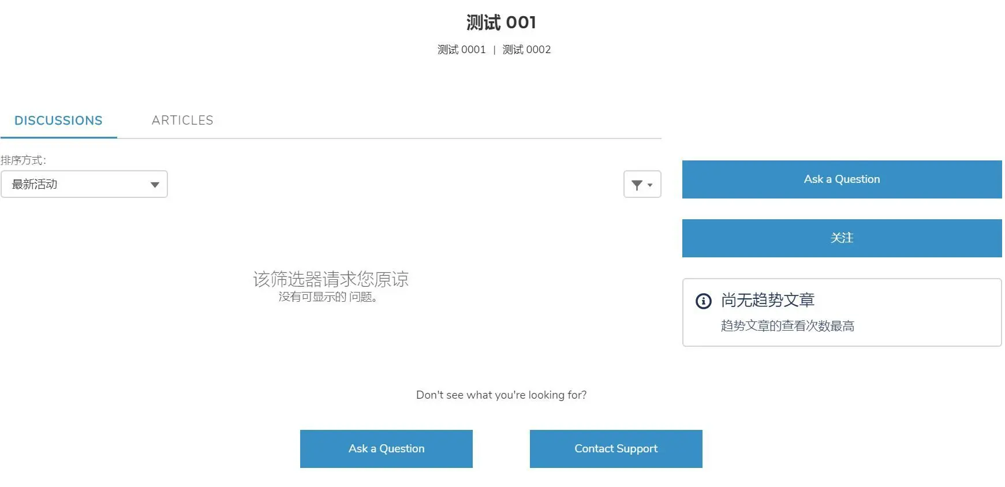Screen dimensions: 1005x487
Task: Click the Contact Support button
Action: (x=616, y=449)
